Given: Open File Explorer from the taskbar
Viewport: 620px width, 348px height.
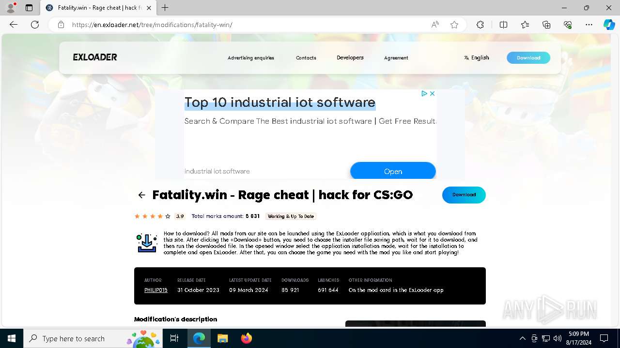Looking at the screenshot, I should click(222, 338).
